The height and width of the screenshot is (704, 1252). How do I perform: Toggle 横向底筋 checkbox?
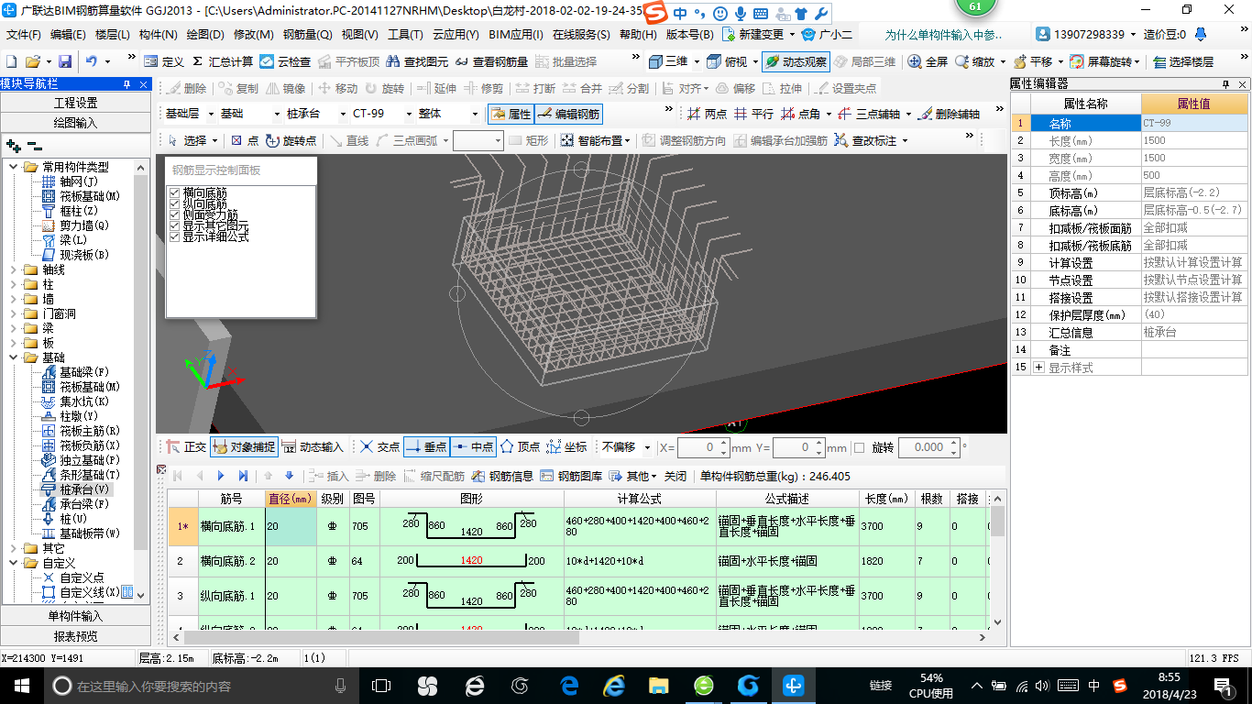(175, 193)
